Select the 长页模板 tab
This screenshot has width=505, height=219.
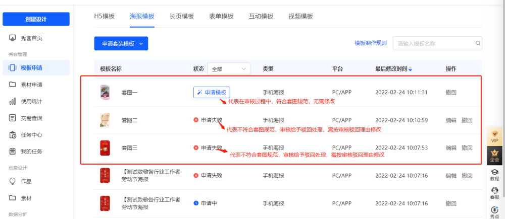click(182, 16)
